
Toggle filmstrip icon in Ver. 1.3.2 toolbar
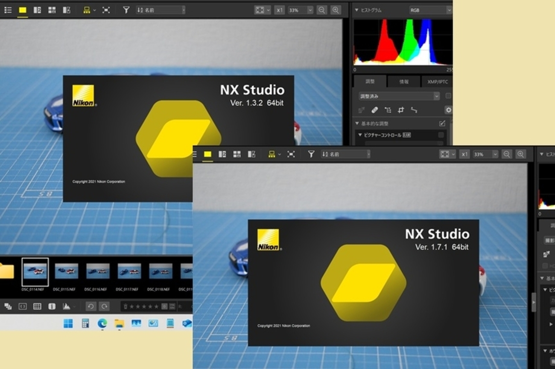(87, 10)
